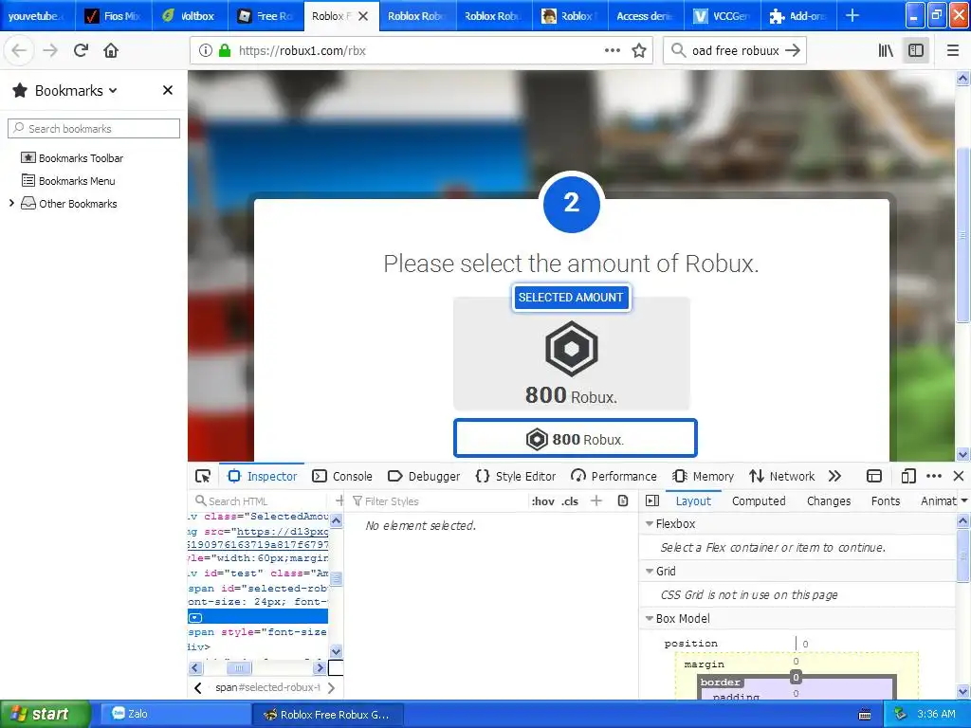This screenshot has height=728, width=971.
Task: Toggle the sidebar view icon
Action: (916, 50)
